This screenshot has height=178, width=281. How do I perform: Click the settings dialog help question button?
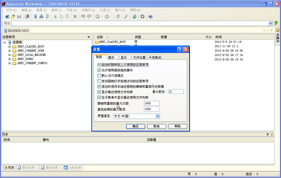(x=180, y=50)
